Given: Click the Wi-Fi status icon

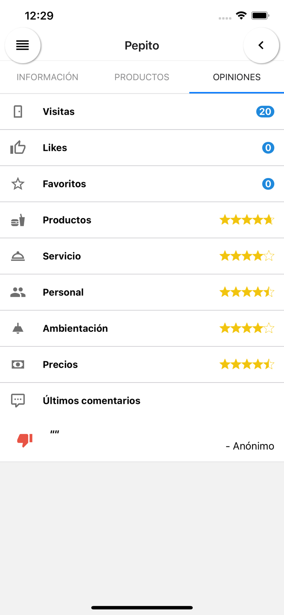Looking at the screenshot, I should pyautogui.click(x=241, y=15).
